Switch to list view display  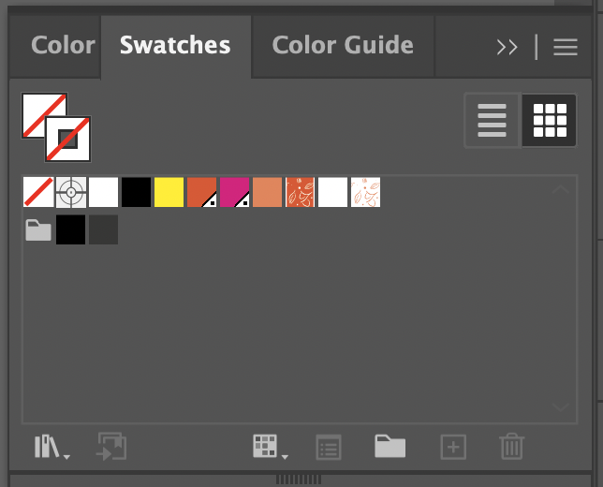click(492, 121)
